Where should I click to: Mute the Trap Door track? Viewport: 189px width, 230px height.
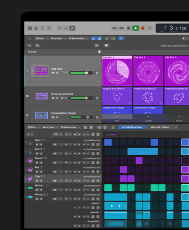point(53,73)
